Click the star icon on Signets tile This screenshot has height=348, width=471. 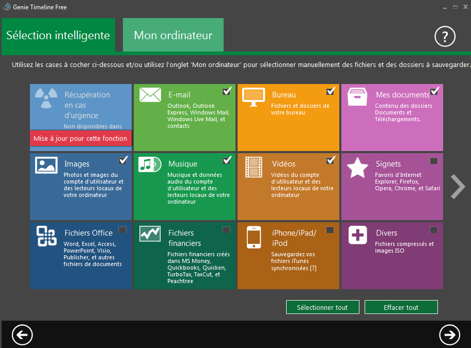coord(357,168)
